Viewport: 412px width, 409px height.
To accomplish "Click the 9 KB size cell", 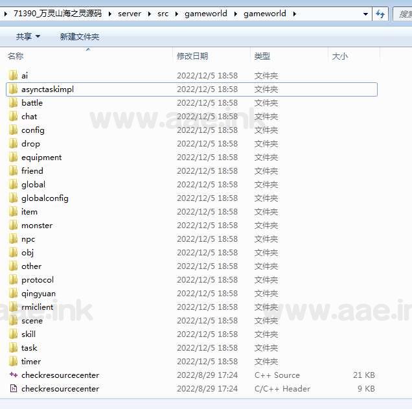I will 366,388.
